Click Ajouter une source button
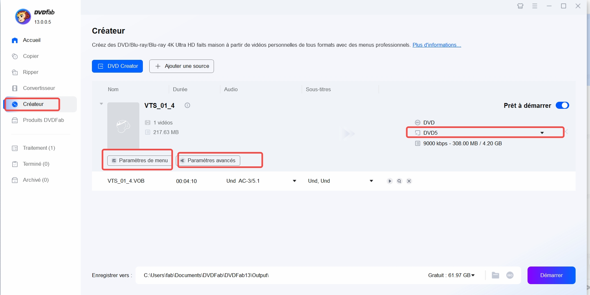Screen dimensions: 590x295 tap(182, 66)
